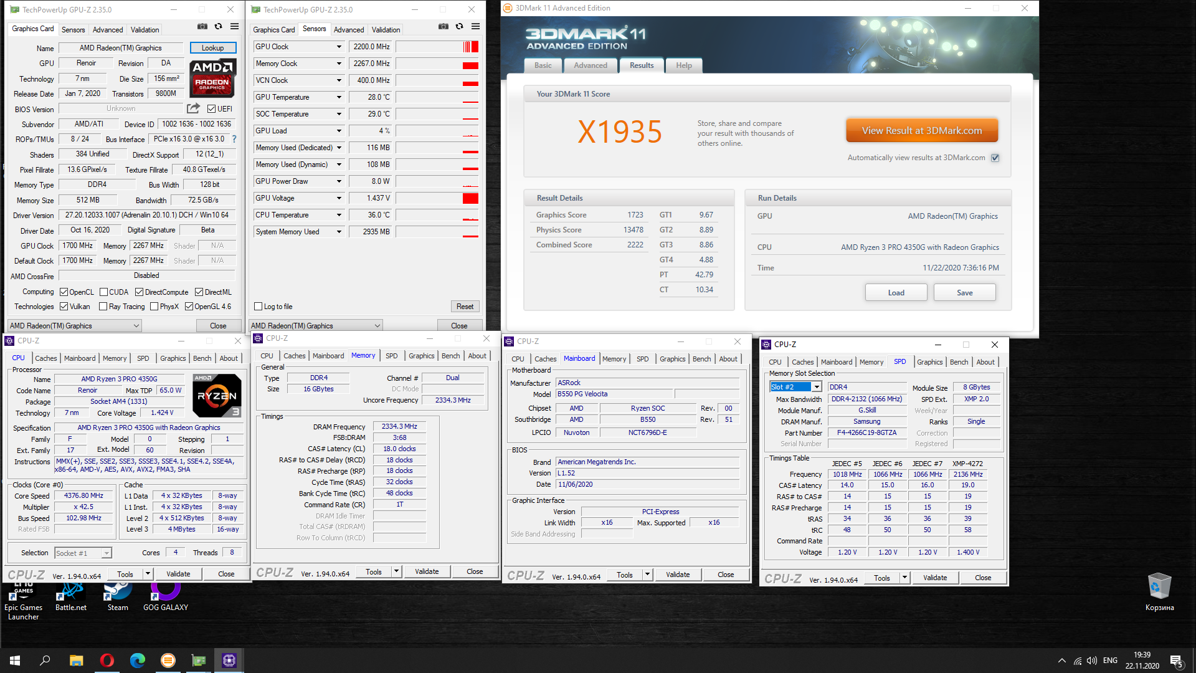The image size is (1196, 673).
Task: Click the refresh icon in GPU-Z Sensors window
Action: [460, 27]
